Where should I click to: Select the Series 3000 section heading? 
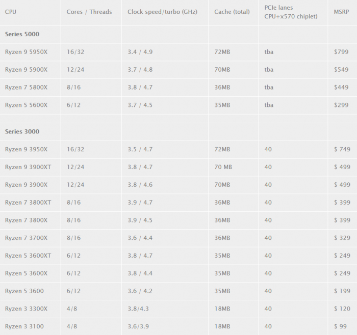coord(22,131)
